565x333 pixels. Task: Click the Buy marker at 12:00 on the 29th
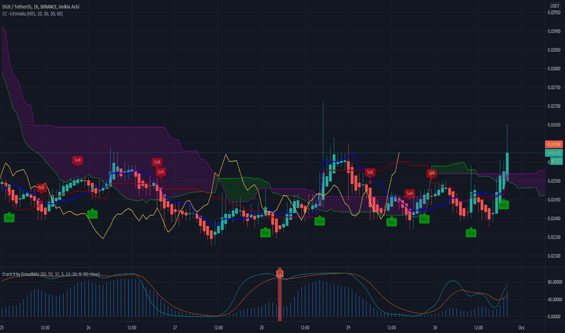click(392, 222)
